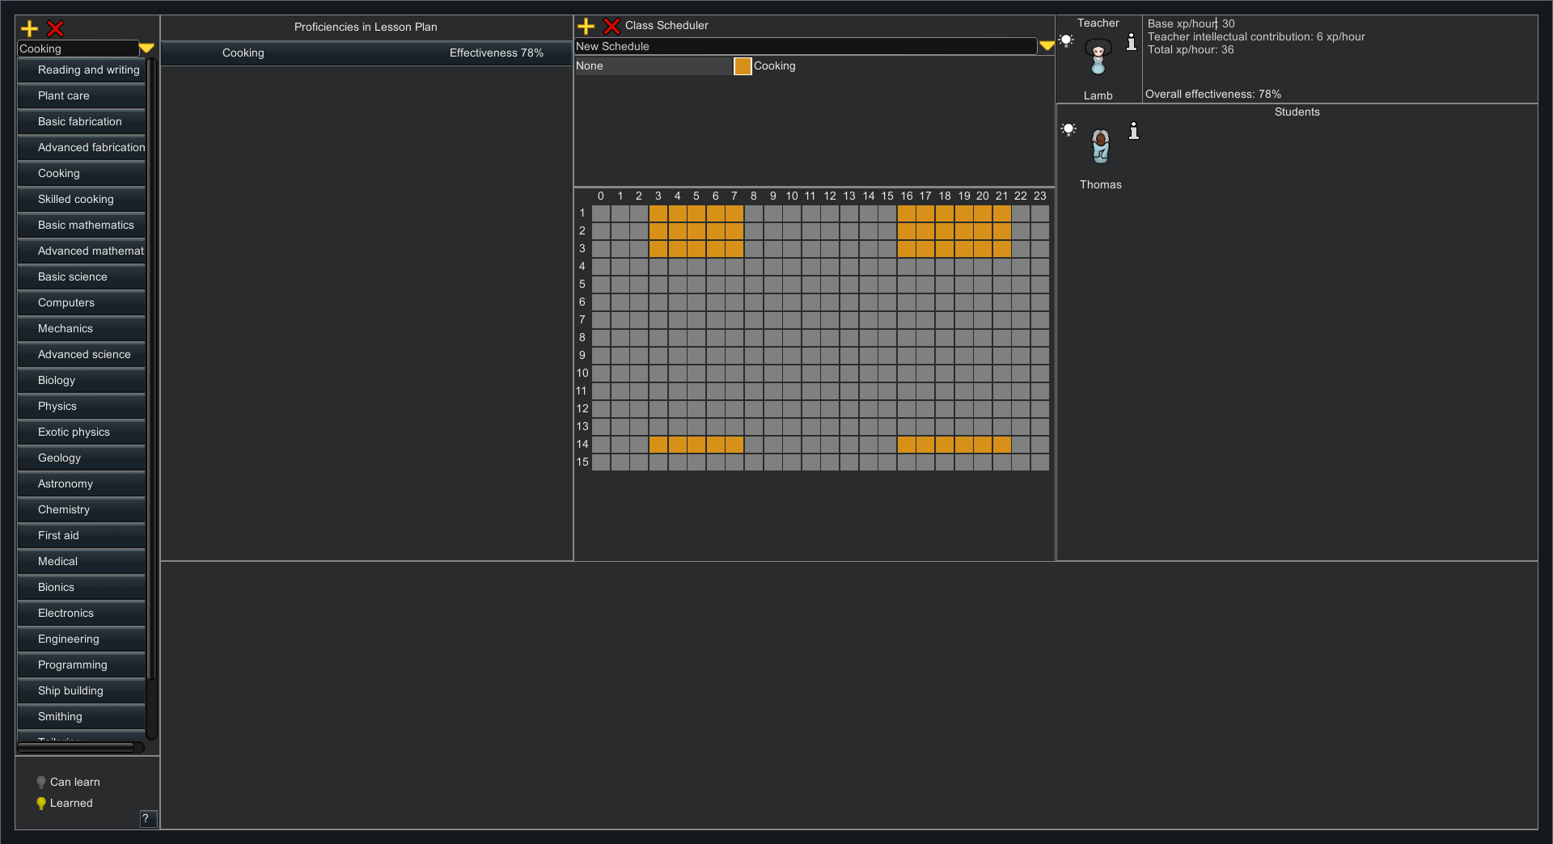Click the schedule name field 'New Schedule'
Image resolution: width=1553 pixels, height=844 pixels.
coord(806,46)
